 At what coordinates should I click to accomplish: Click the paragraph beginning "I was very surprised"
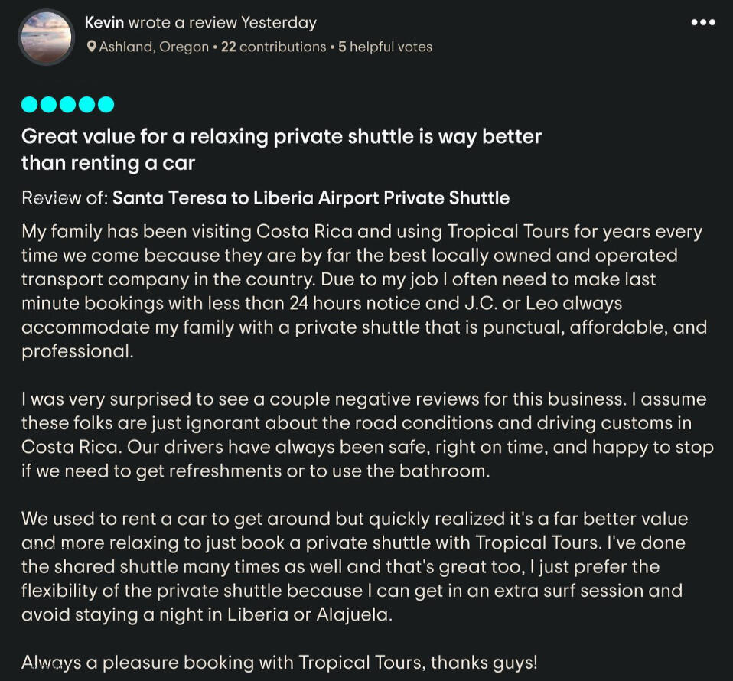(x=363, y=435)
